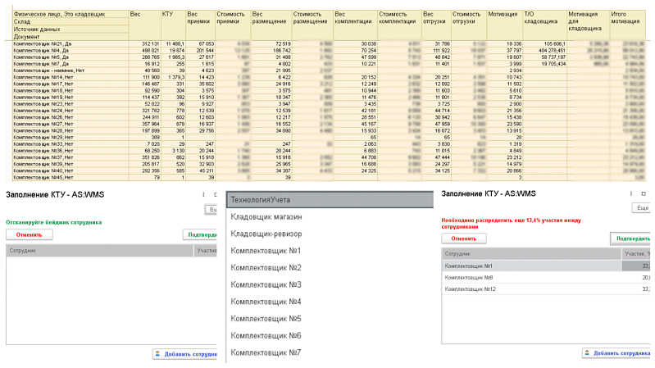Click the green Отсканируйте бейджик сотрудника prompt
655x368 pixels.
54,222
